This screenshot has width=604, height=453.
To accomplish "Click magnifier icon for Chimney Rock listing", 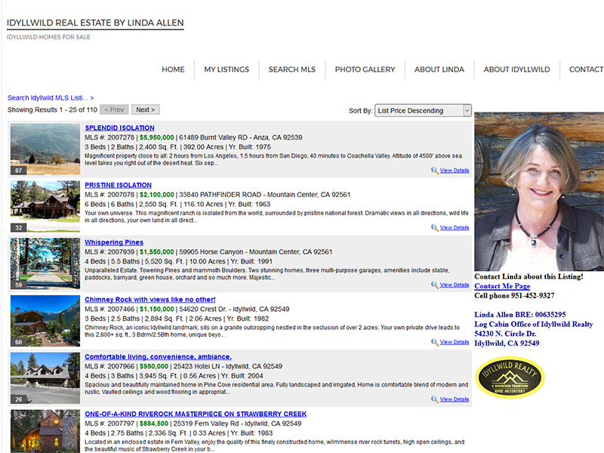I will 435,343.
